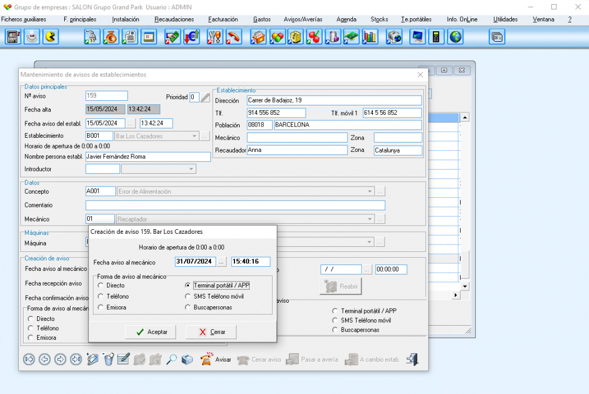The width and height of the screenshot is (589, 394).
Task: Click the Aceptar button
Action: point(151,332)
